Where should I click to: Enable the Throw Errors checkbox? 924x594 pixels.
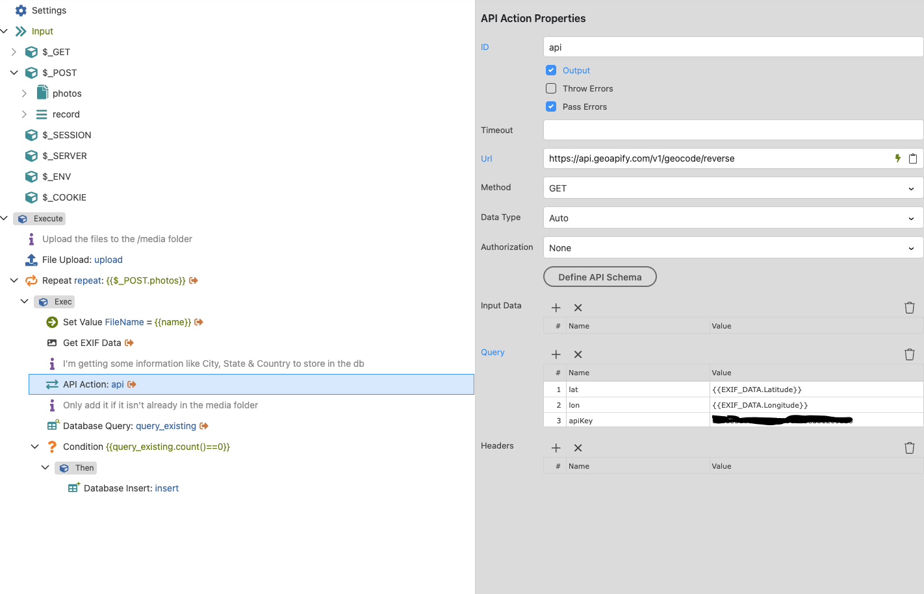pos(551,88)
